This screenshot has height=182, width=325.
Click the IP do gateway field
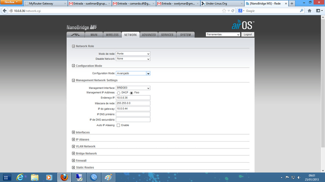133,108
